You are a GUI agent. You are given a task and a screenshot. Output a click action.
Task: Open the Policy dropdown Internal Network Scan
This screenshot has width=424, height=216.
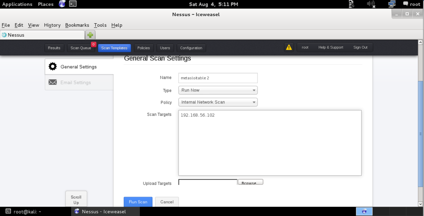click(218, 102)
